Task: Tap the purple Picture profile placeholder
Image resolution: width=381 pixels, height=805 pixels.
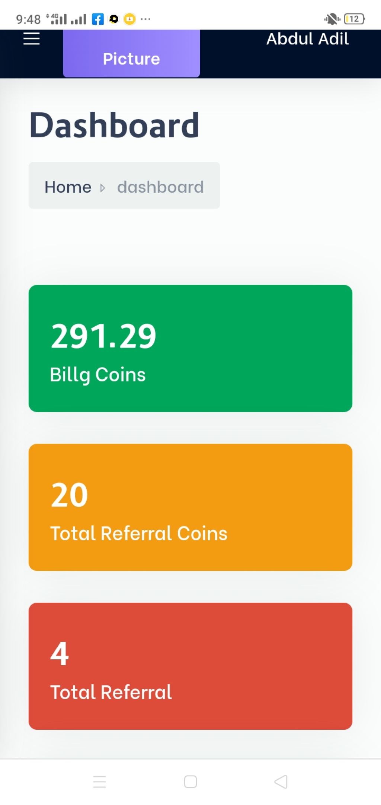Action: point(131,54)
